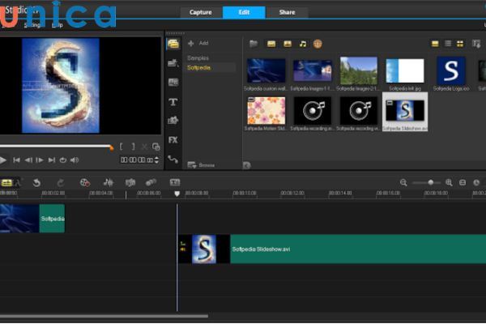Fit project in timeline window
The height and width of the screenshot is (324, 486).
463,182
